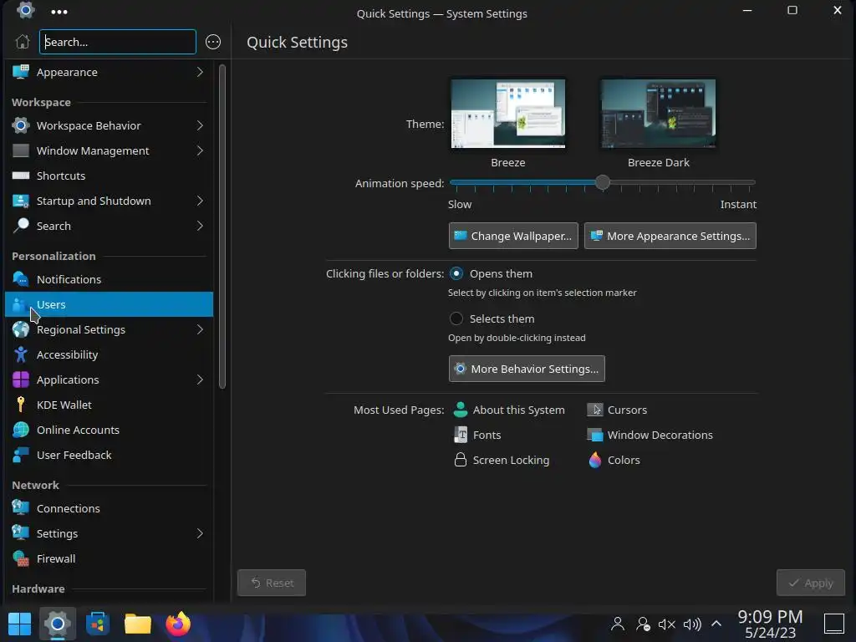856x642 pixels.
Task: Open About this System page icon
Action: [461, 410]
